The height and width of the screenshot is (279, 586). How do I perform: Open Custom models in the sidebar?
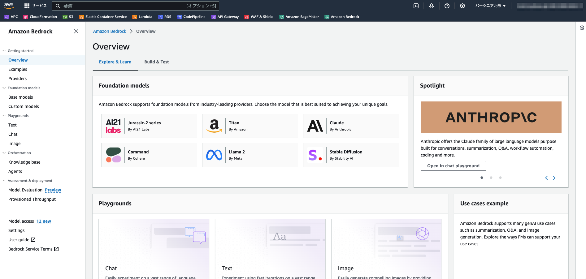coord(24,106)
